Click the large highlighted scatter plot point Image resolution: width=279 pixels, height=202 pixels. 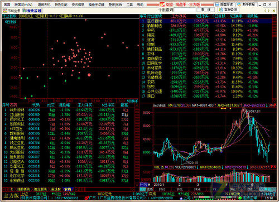click(x=89, y=75)
